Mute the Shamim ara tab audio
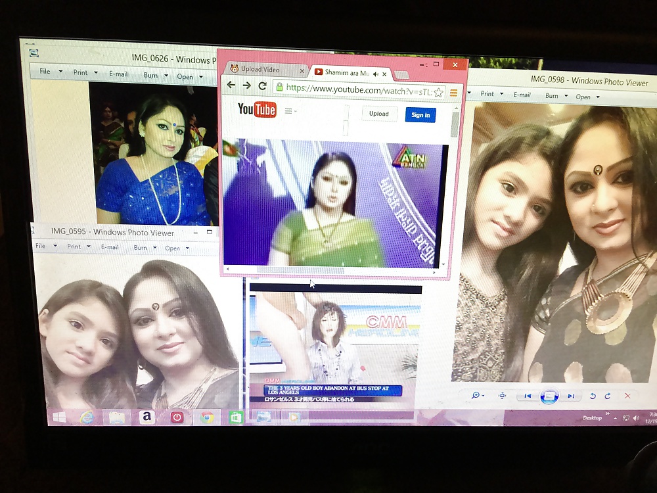657x493 pixels. click(x=376, y=73)
